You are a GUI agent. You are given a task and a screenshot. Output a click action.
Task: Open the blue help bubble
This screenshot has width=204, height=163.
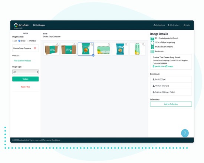point(185,133)
